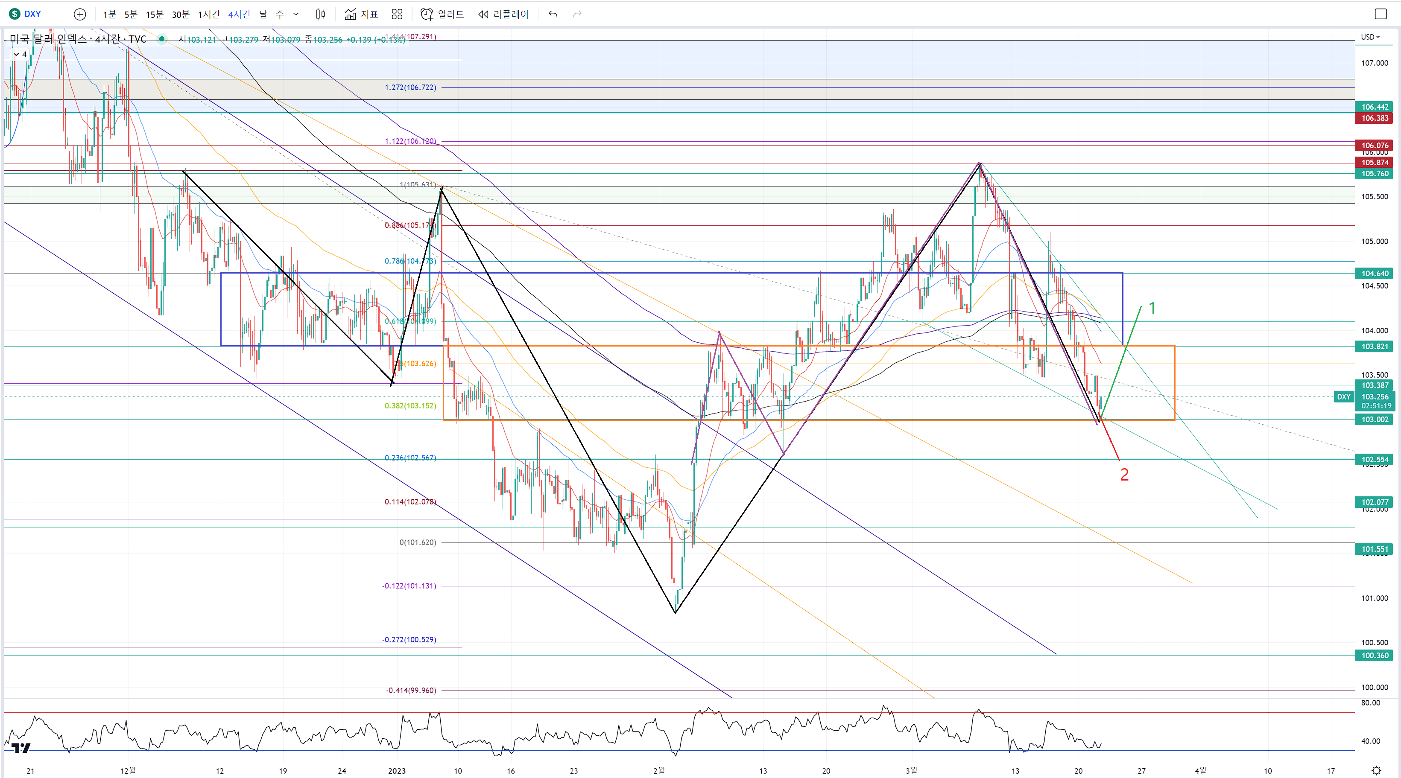This screenshot has width=1401, height=778.
Task: Open the candlestick chart type selector
Action: click(320, 14)
